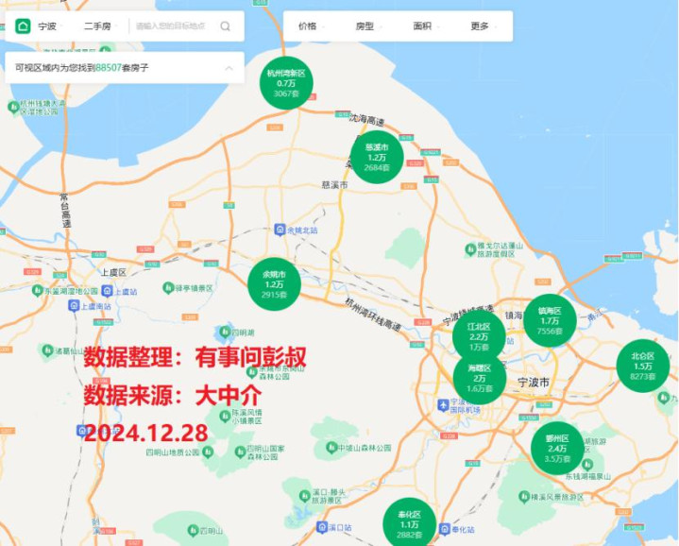Click the 余姚北站 railway station icon

click(x=280, y=230)
